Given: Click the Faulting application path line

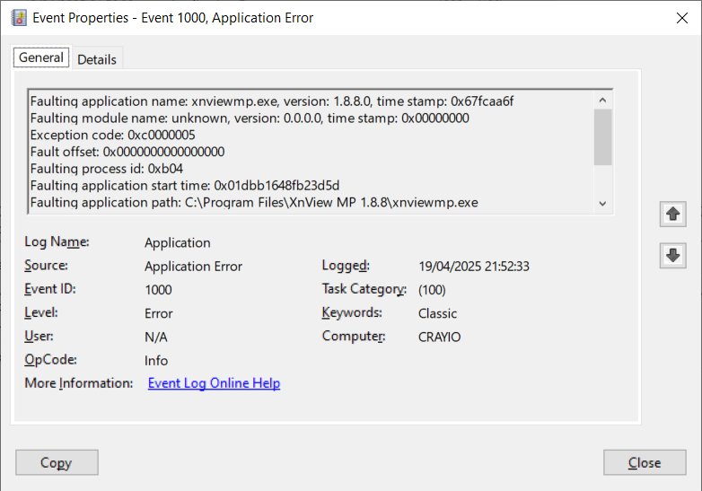Looking at the screenshot, I should (254, 202).
